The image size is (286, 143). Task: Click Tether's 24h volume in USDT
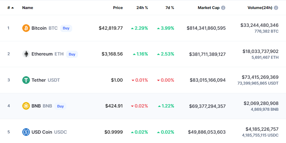(x=258, y=83)
